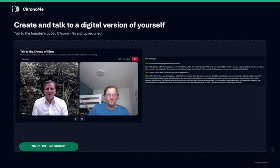Click transcript line Call me Klaus. What can a user get
280x168 pixels.
tap(167, 73)
